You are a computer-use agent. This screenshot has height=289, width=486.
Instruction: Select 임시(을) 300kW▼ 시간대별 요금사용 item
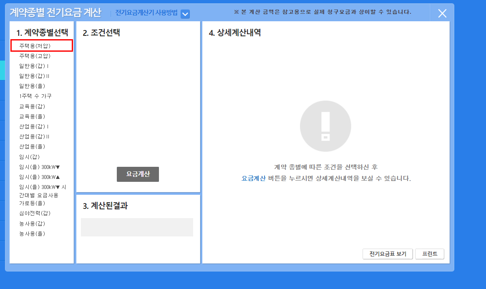[43, 191]
